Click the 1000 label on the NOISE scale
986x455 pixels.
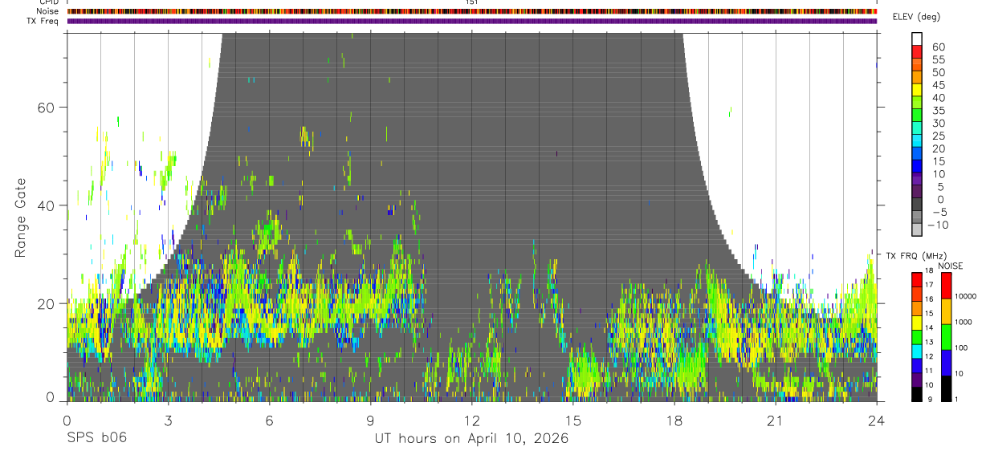(963, 322)
